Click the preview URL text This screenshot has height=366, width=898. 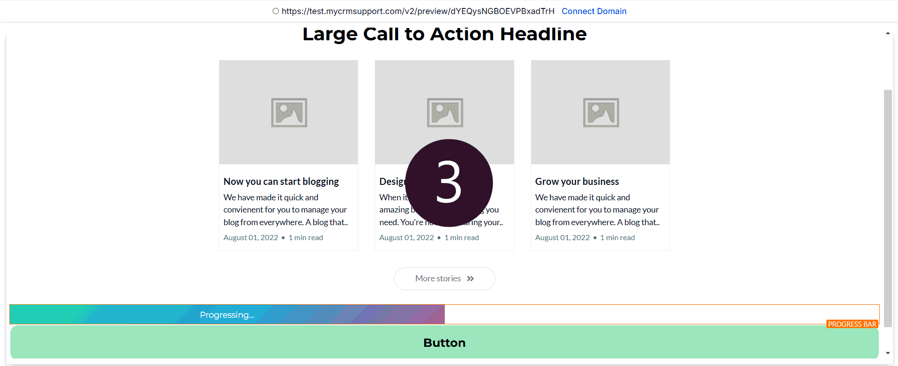coord(418,11)
